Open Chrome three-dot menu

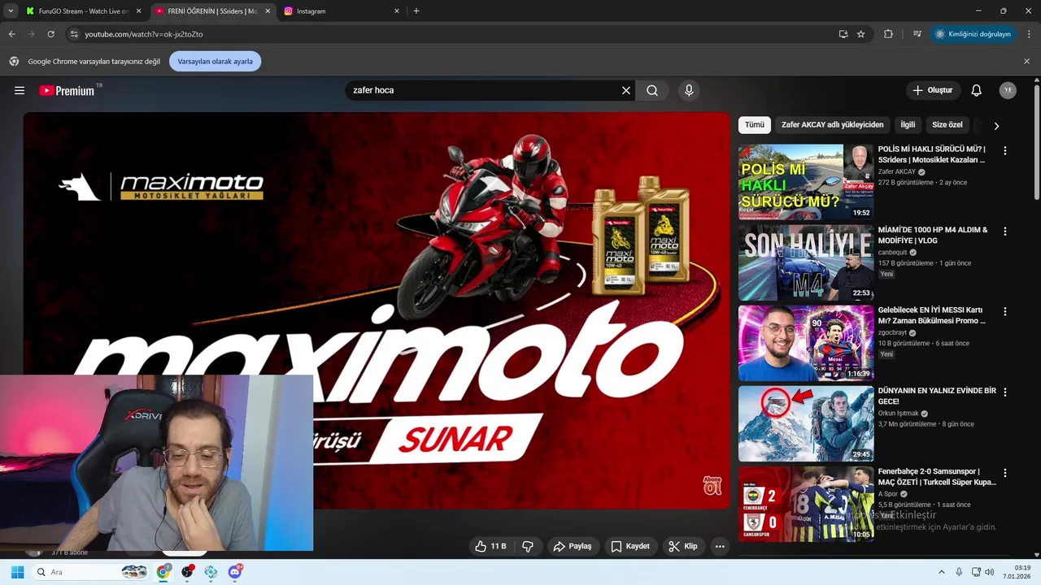(x=1030, y=34)
